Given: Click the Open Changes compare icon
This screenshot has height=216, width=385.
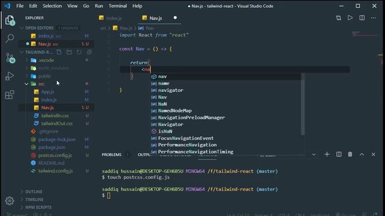Looking at the screenshot, I should (x=339, y=18).
